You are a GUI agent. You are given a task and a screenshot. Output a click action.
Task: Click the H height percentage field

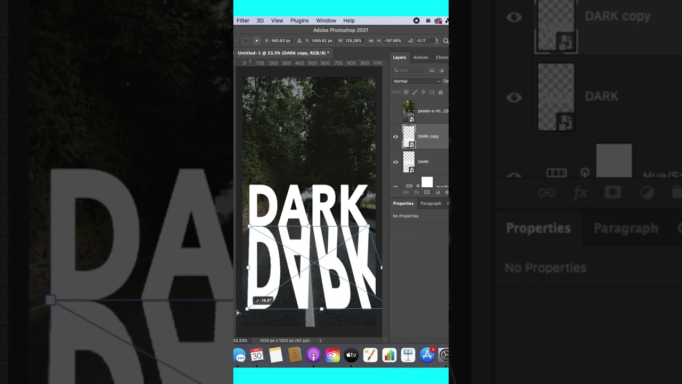pyautogui.click(x=393, y=41)
